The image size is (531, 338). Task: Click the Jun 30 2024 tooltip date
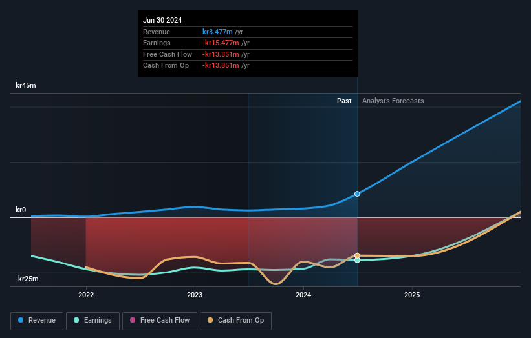click(162, 20)
